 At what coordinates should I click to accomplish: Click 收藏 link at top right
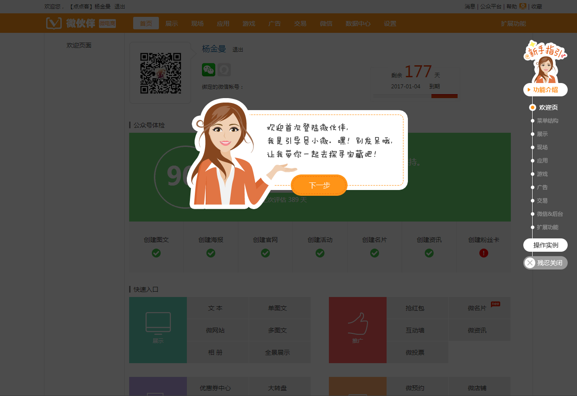[x=537, y=7]
